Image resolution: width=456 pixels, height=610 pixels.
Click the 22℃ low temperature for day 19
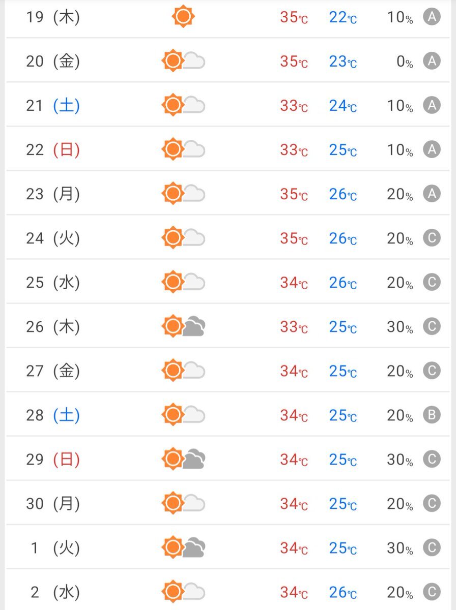point(343,18)
